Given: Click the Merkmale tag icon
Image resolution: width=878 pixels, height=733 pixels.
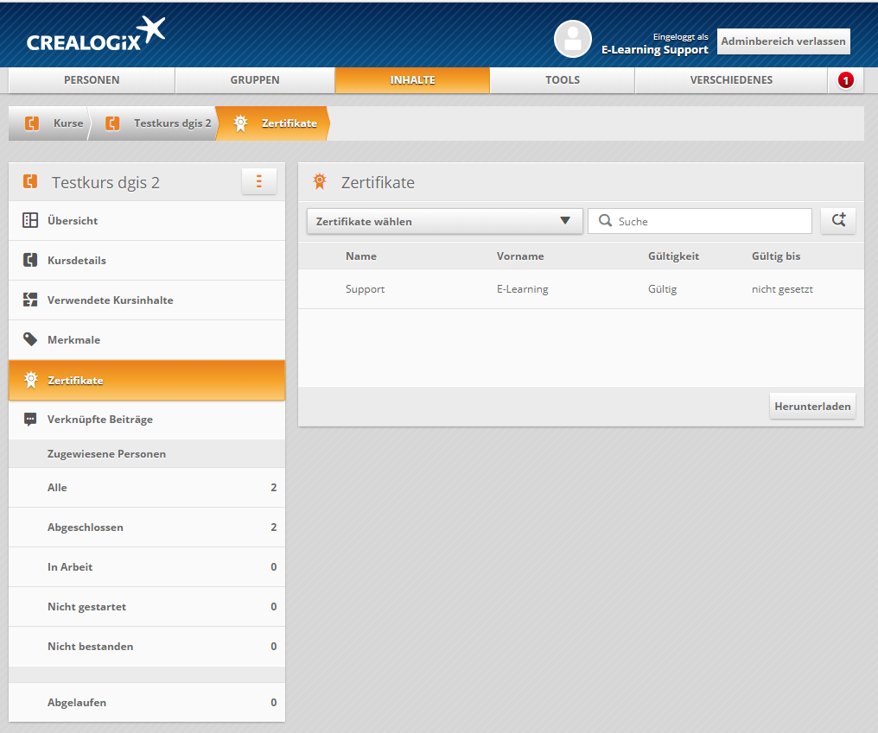Looking at the screenshot, I should [x=30, y=339].
